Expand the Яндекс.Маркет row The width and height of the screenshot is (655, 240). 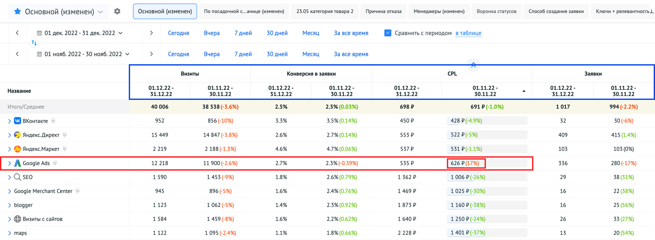(9, 149)
